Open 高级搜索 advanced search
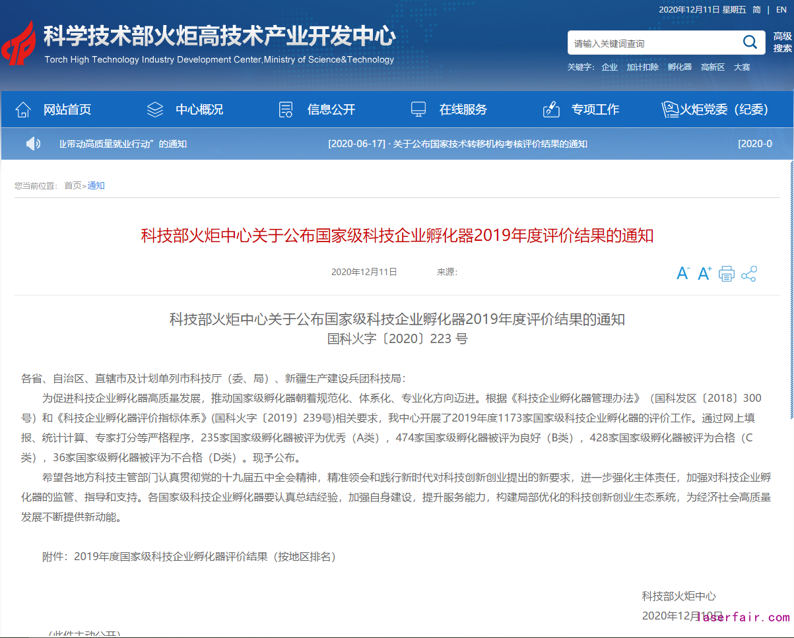 click(x=783, y=42)
